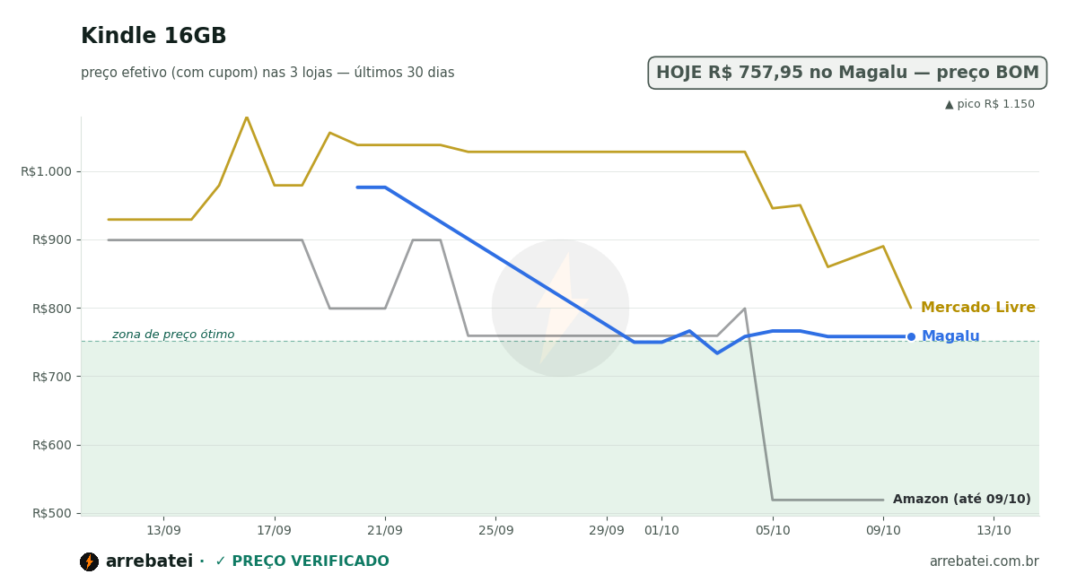Open the HOJE R$ 757,95 no Magalu badge
This screenshot has height=583, width=1077.
pos(847,73)
